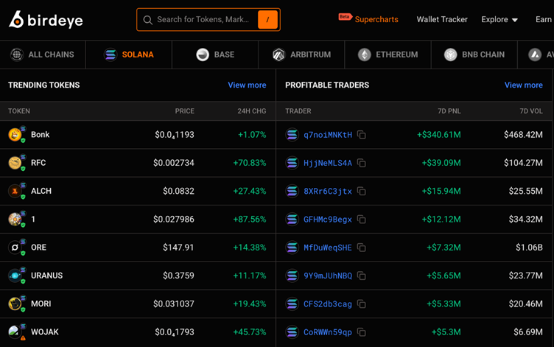Image resolution: width=554 pixels, height=347 pixels.
Task: Click copy icon beside CFS2db3cag
Action: [x=362, y=304]
